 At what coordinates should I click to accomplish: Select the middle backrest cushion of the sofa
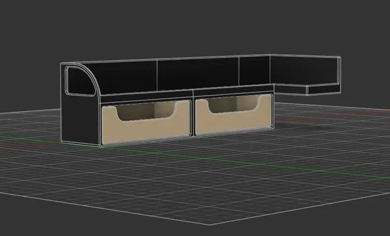(x=198, y=74)
